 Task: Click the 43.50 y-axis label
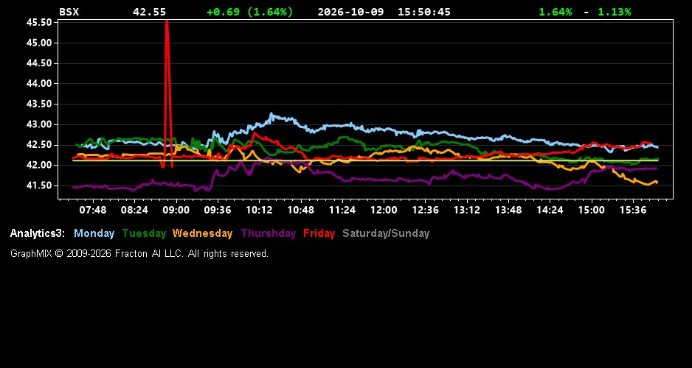[x=39, y=104]
